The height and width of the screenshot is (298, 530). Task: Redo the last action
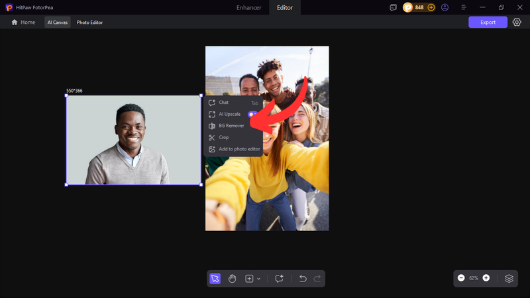point(317,278)
